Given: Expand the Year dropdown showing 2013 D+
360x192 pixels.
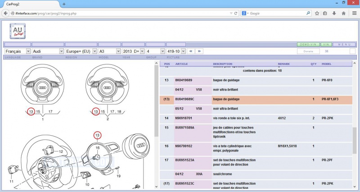Looking at the screenshot, I should (133, 51).
